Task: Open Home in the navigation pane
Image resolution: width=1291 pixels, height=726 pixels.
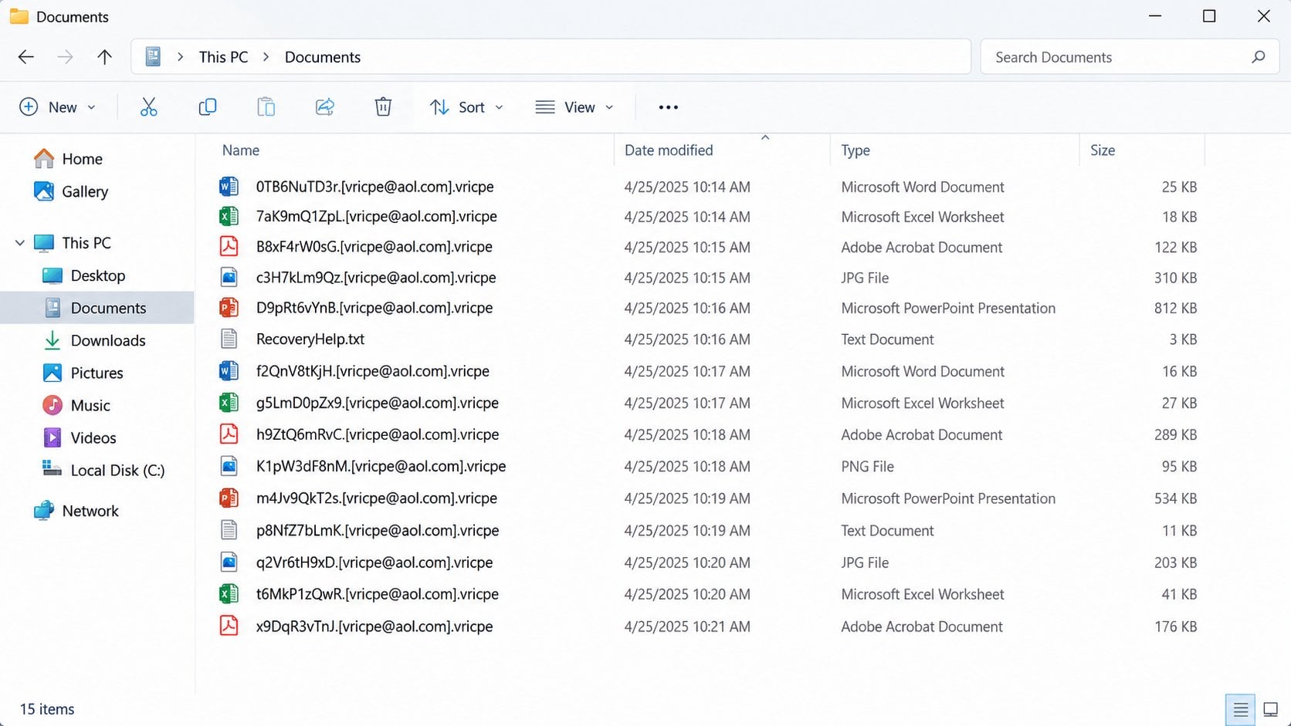Action: pyautogui.click(x=69, y=159)
